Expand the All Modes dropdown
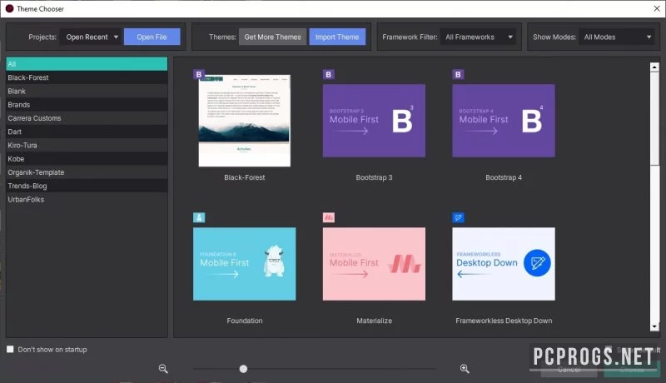The image size is (666, 383). 617,37
